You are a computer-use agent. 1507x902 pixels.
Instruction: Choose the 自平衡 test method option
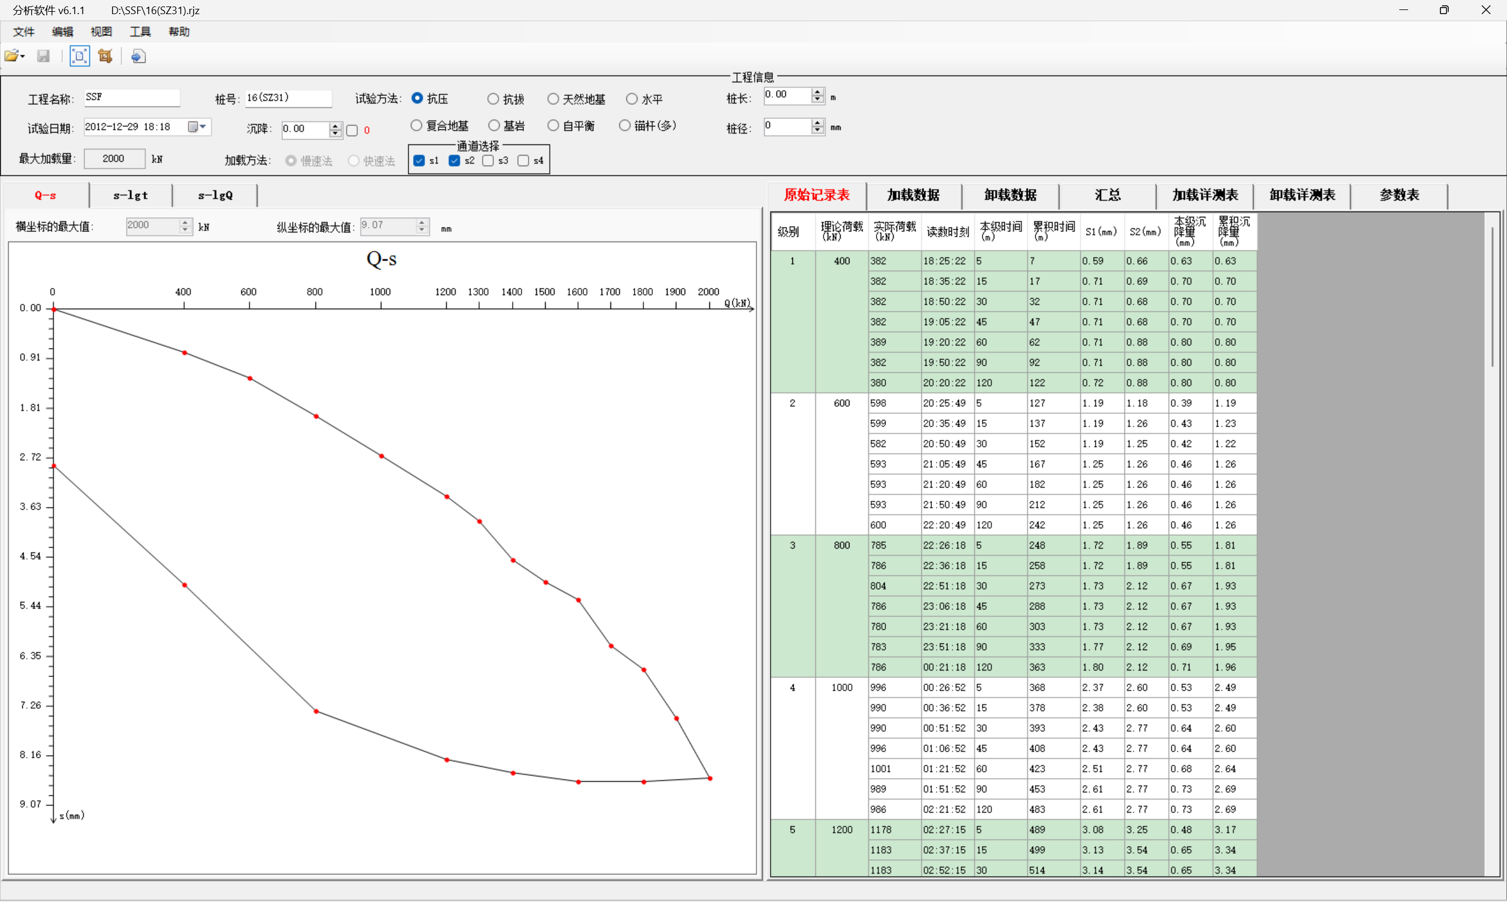pos(553,126)
